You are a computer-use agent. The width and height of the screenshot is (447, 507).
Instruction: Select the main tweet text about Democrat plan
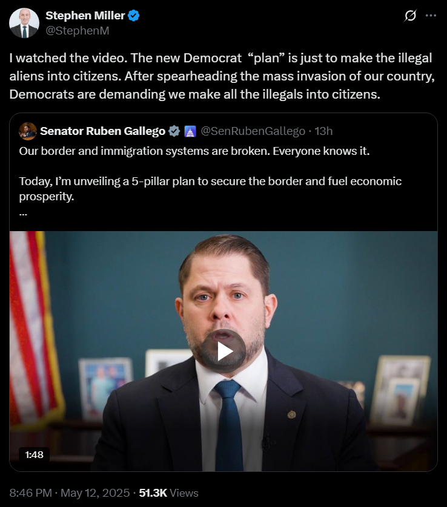coord(222,76)
